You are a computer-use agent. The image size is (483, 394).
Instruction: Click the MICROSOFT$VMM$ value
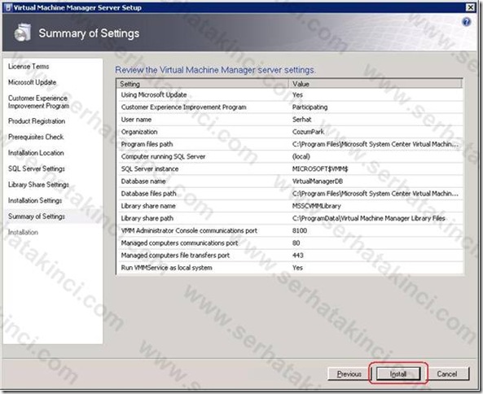coord(320,169)
